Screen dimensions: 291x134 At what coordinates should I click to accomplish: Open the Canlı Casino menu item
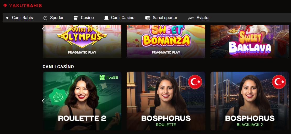[123, 18]
